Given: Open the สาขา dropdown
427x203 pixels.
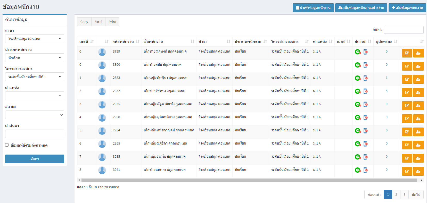Looking at the screenshot, I should [x=35, y=39].
